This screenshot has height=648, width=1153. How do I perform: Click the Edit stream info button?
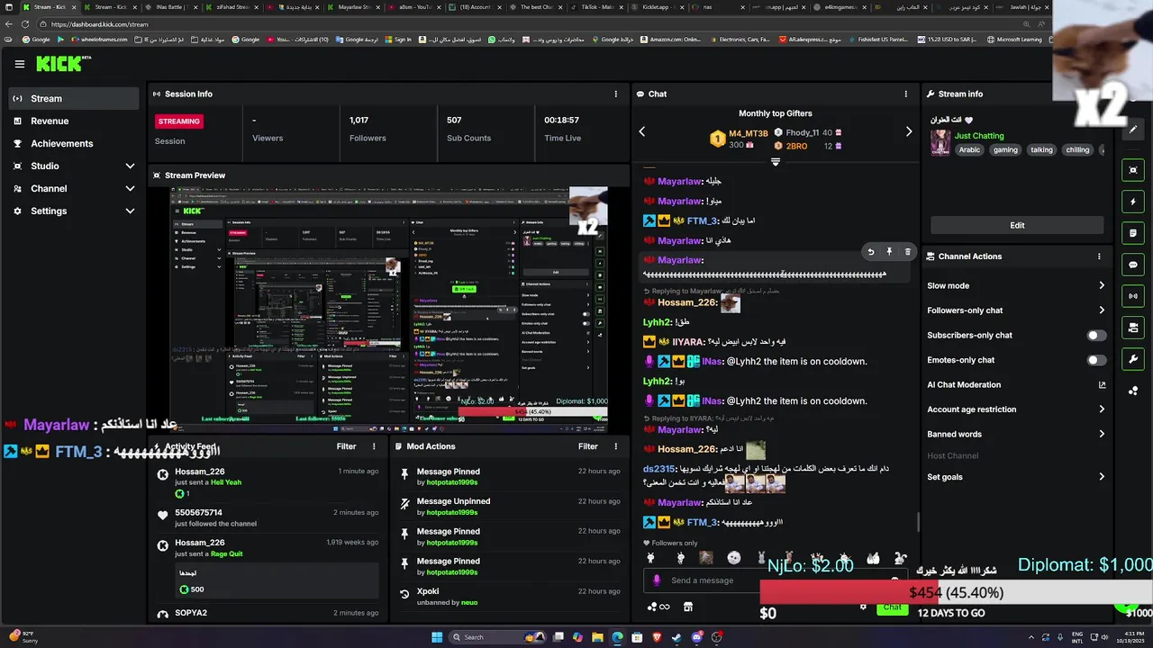pos(1017,225)
